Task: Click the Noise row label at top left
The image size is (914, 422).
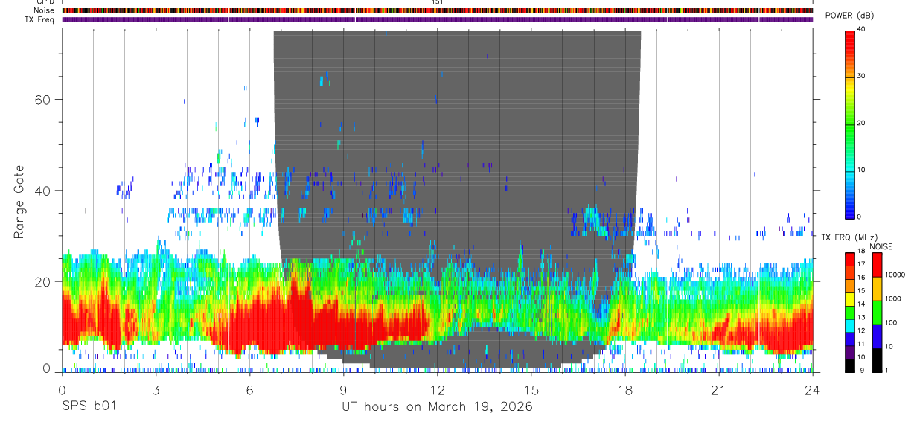Action: coord(45,10)
